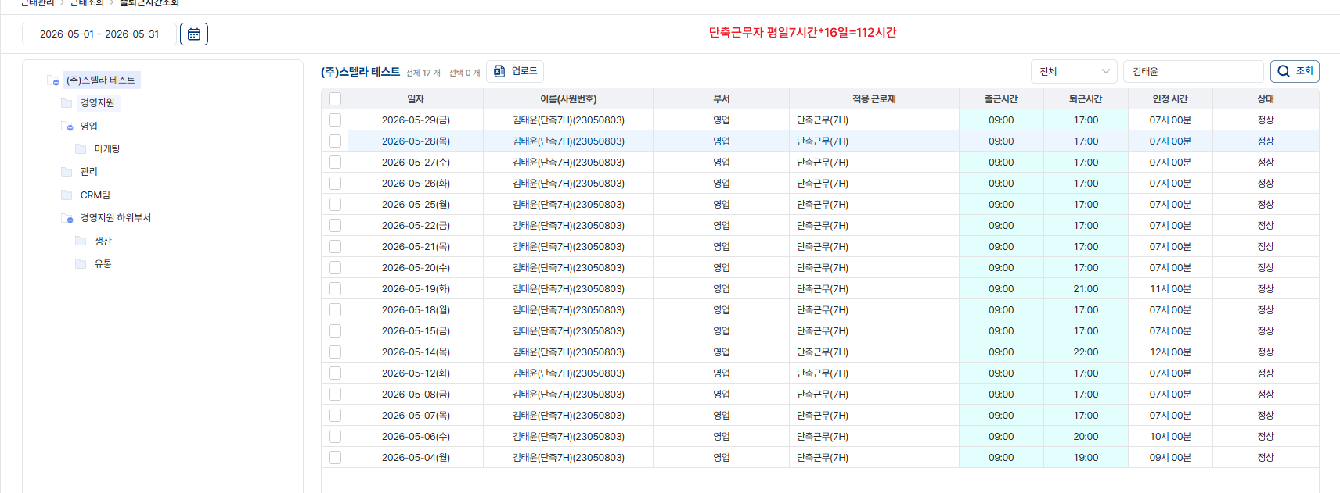This screenshot has width=1340, height=493.
Task: Toggle the select-all header checkbox
Action: click(x=335, y=98)
